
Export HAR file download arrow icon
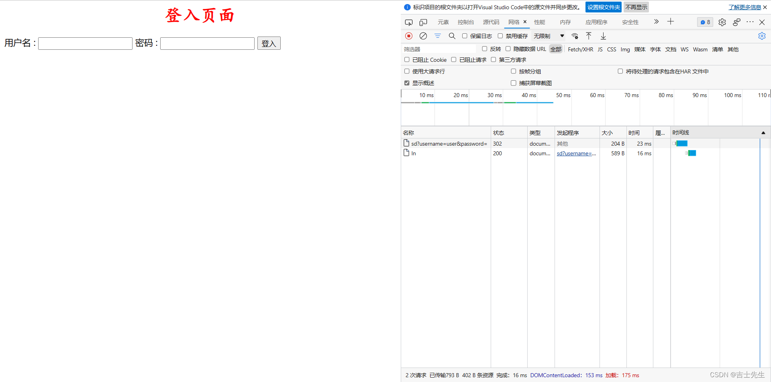603,36
